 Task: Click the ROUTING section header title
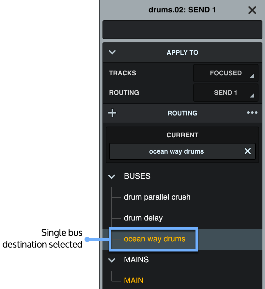coord(182,113)
